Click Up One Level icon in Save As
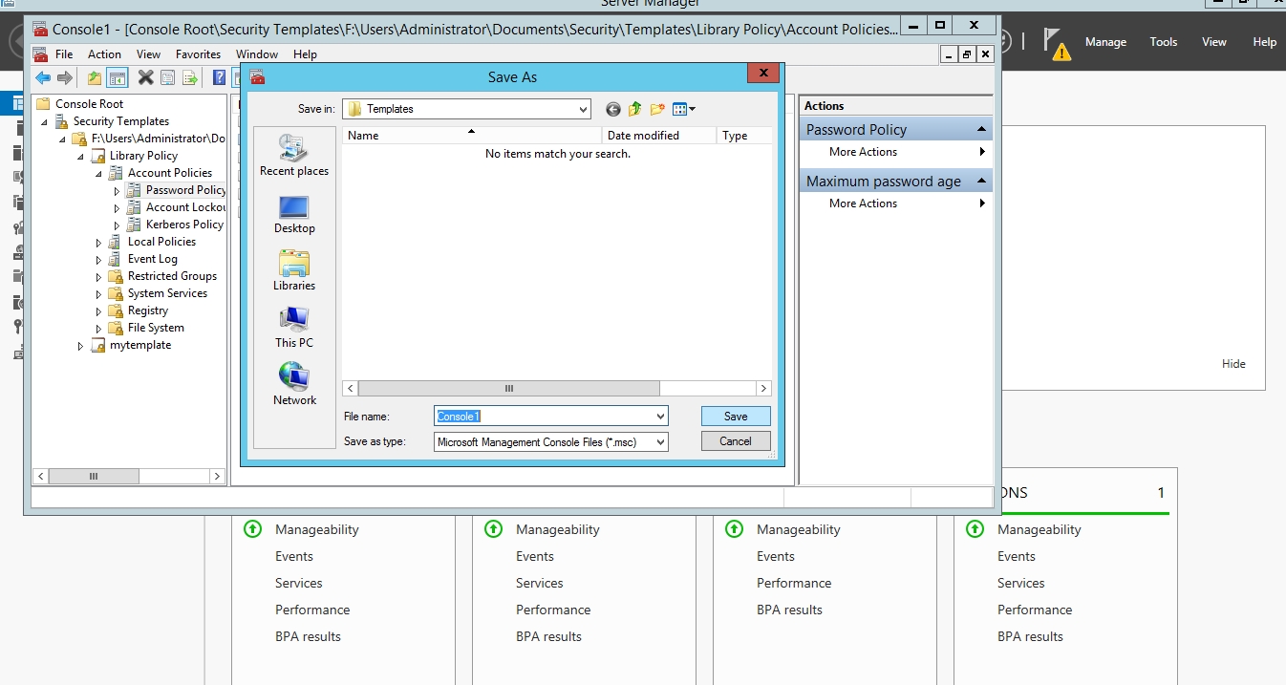 (x=635, y=109)
